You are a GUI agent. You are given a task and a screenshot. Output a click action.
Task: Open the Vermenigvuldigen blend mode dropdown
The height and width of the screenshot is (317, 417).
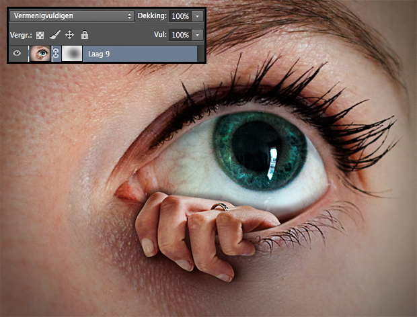pyautogui.click(x=72, y=16)
